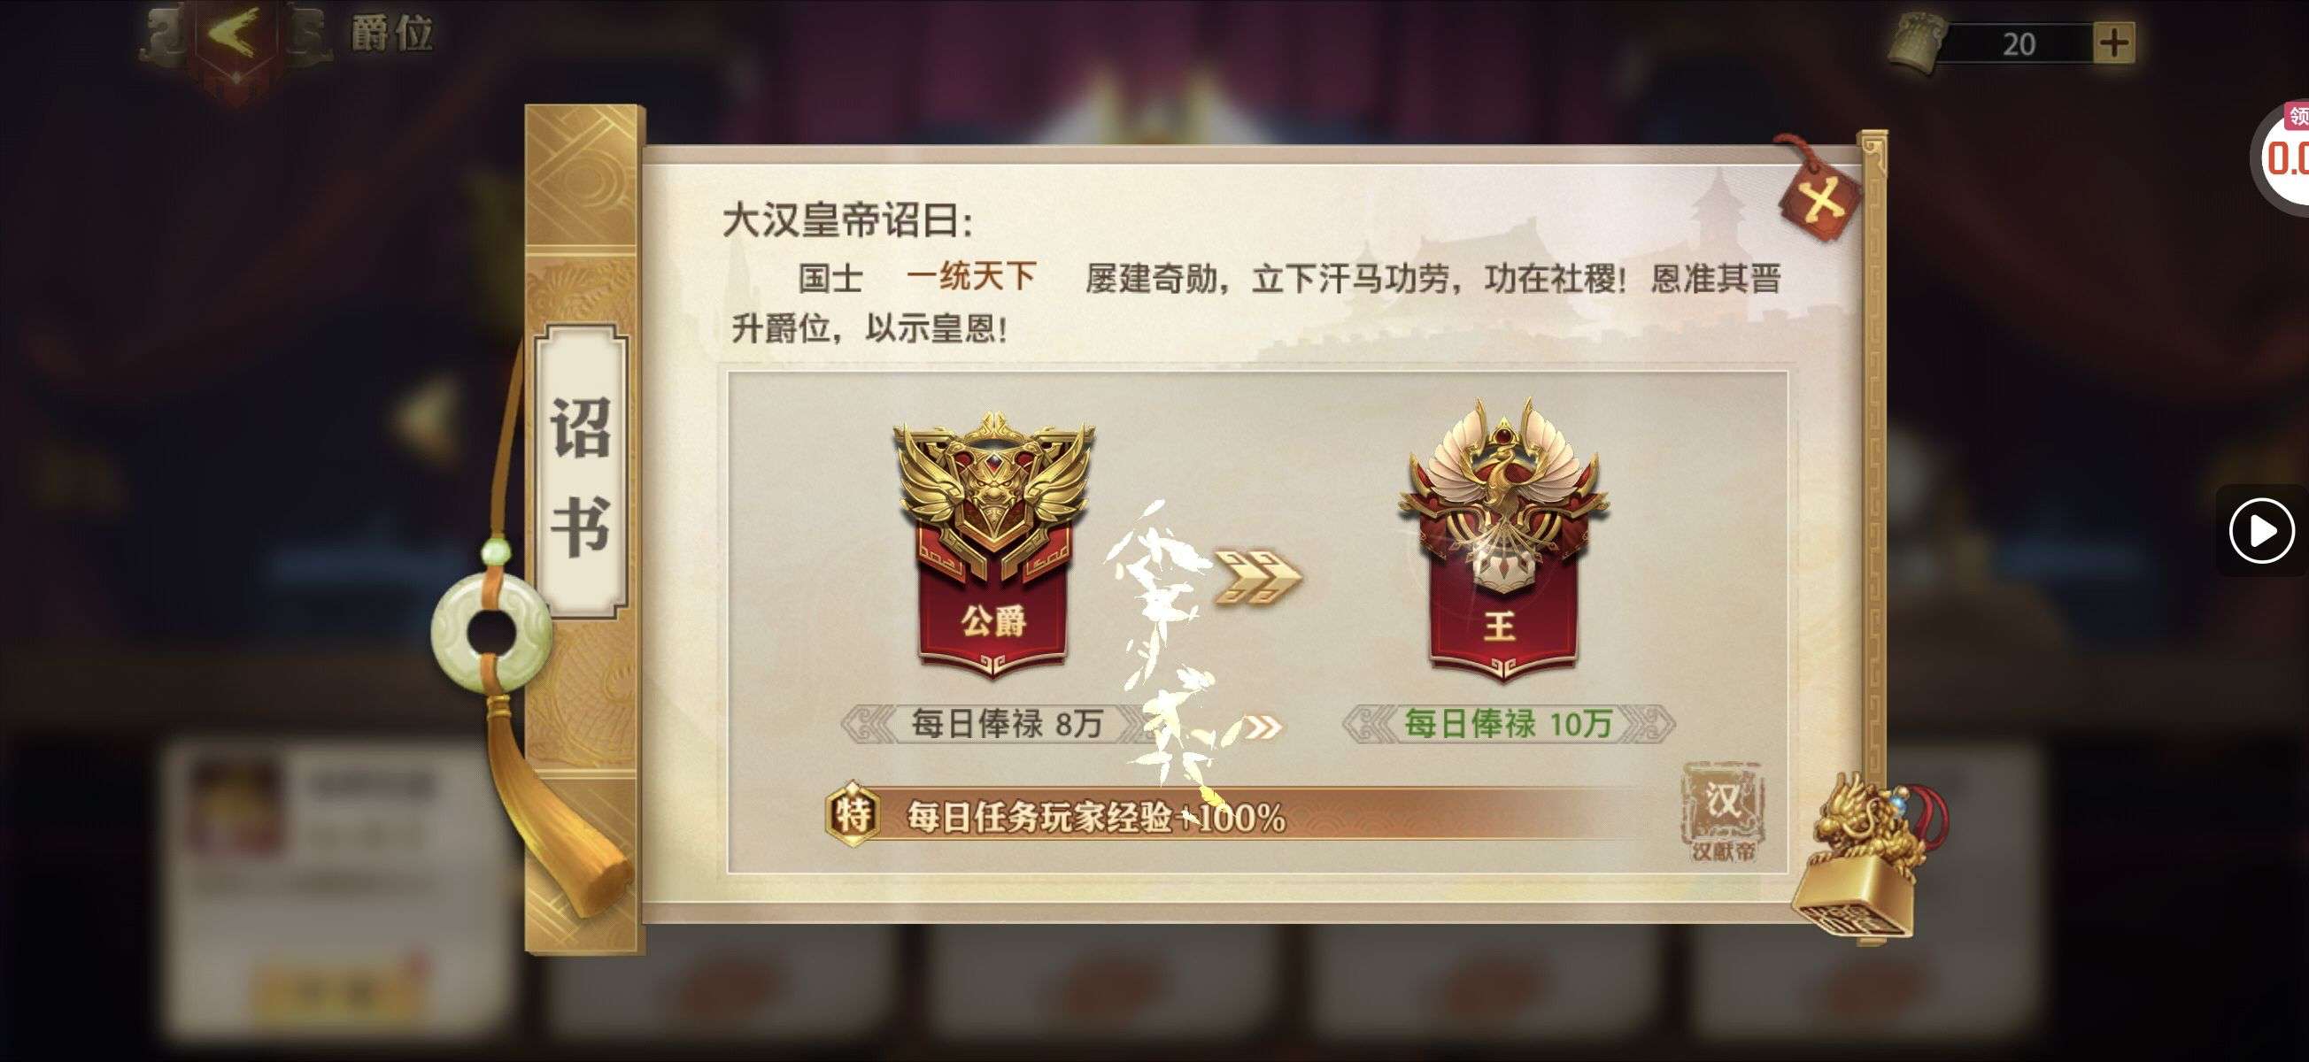Screen dimensions: 2309x1062
Task: Add currency with the plus button
Action: [2113, 43]
